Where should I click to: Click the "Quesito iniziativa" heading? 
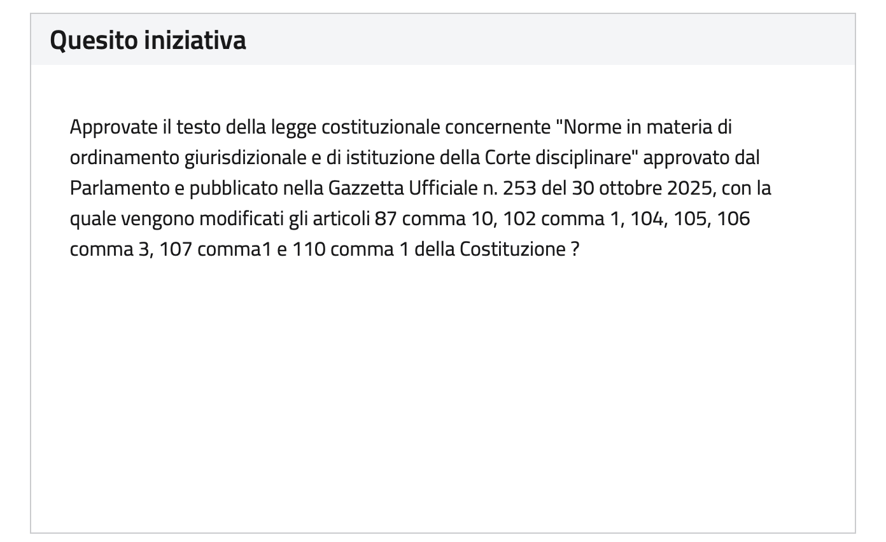pyautogui.click(x=148, y=41)
